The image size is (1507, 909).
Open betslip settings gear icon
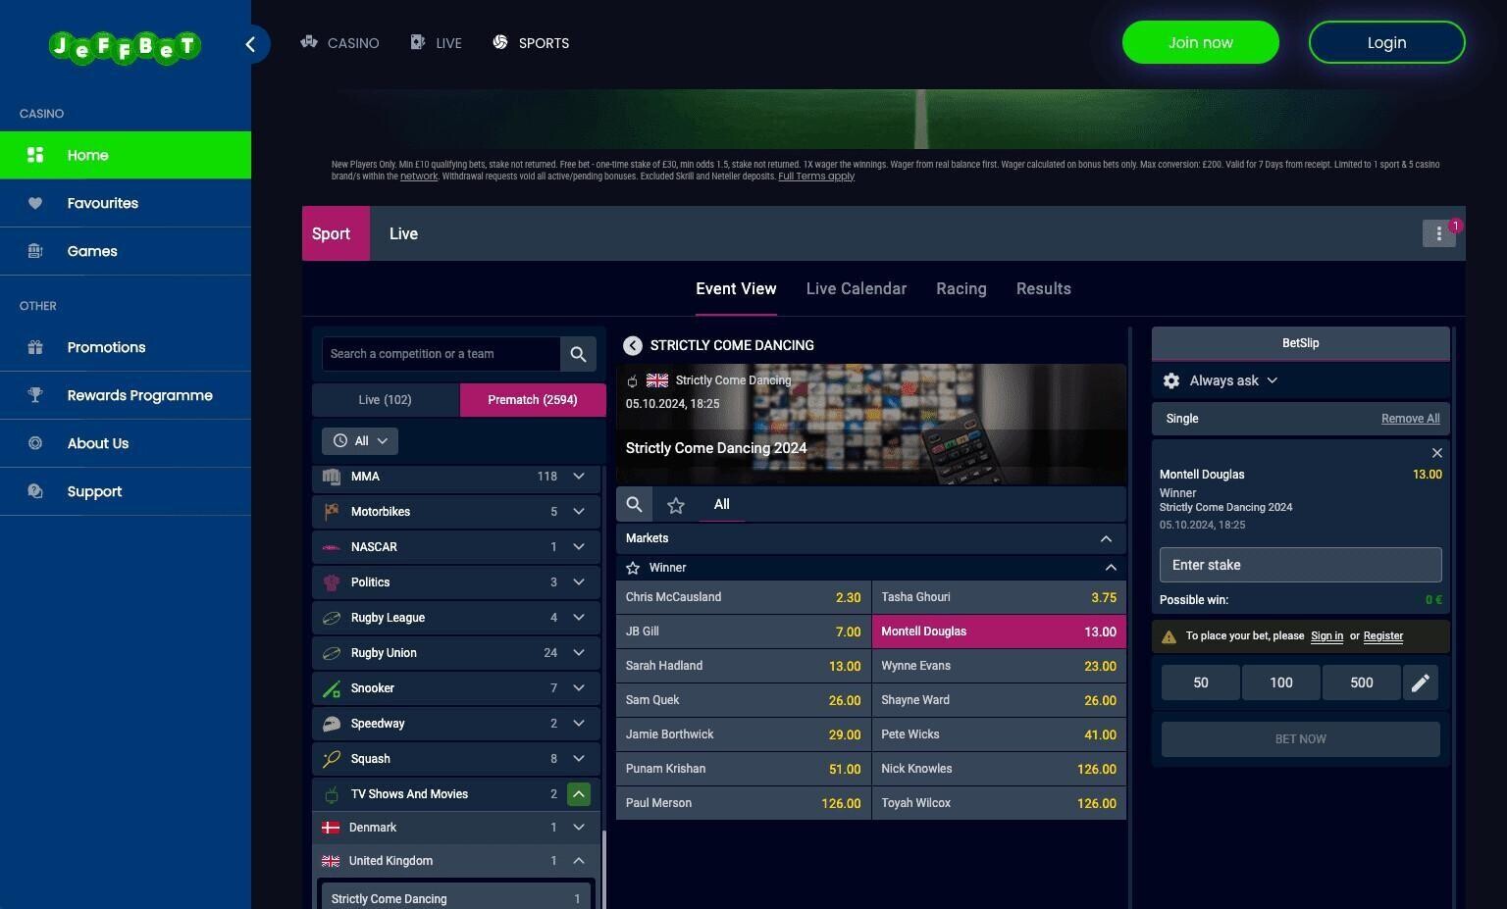pos(1171,380)
